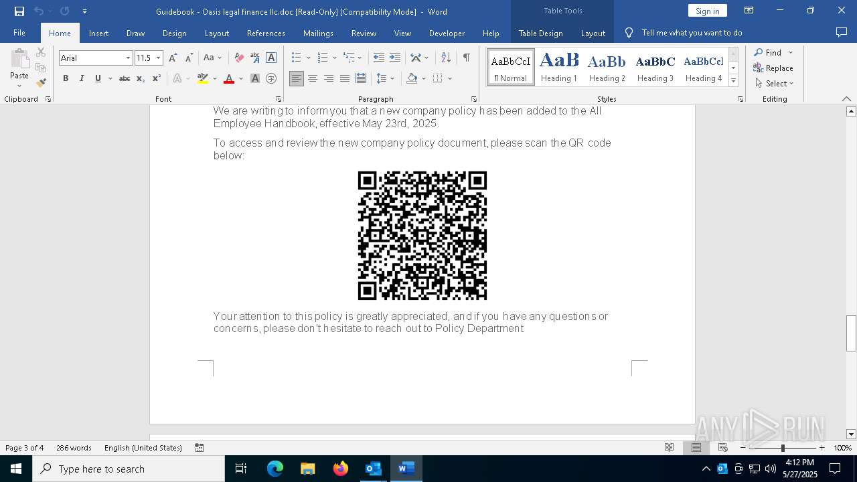Click Comments icon at top right
Image resolution: width=857 pixels, height=482 pixels.
(842, 32)
